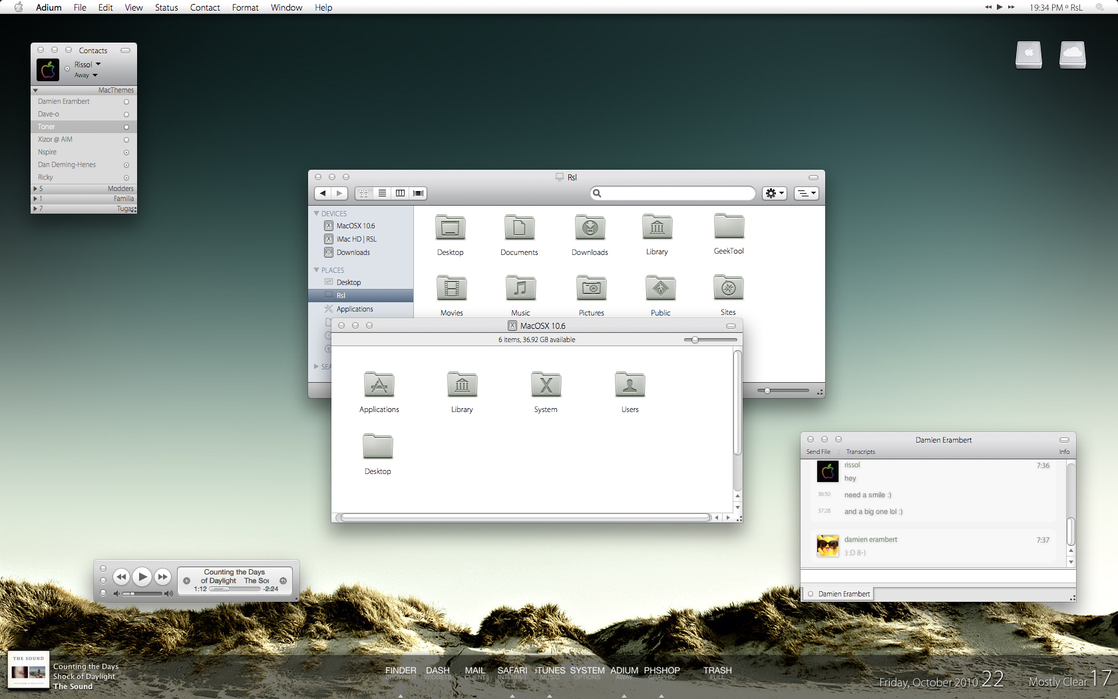The height and width of the screenshot is (699, 1118).
Task: Open the Users folder icon
Action: pyautogui.click(x=630, y=385)
